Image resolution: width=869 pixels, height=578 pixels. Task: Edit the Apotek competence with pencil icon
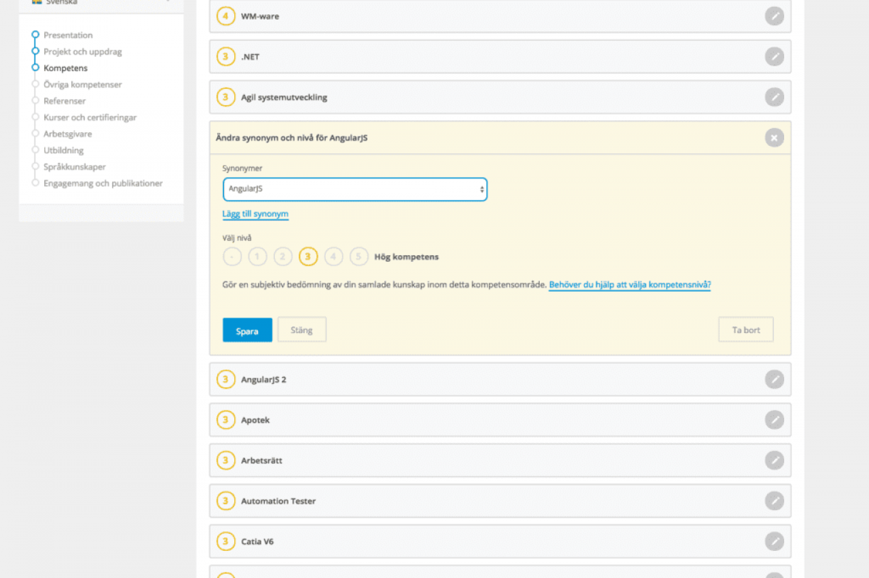(x=774, y=420)
